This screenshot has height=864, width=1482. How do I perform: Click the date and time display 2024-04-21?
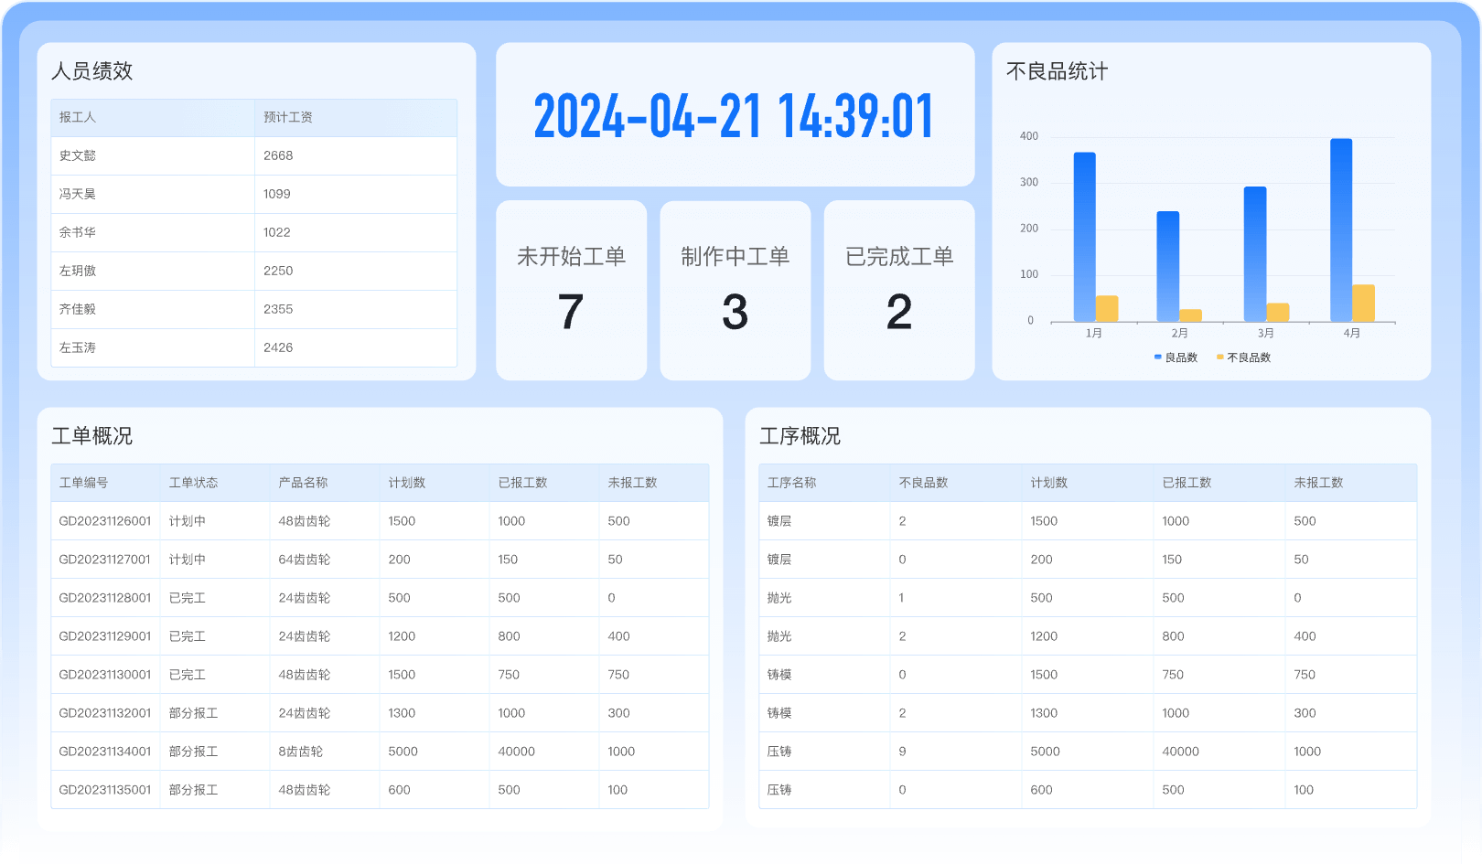point(735,116)
